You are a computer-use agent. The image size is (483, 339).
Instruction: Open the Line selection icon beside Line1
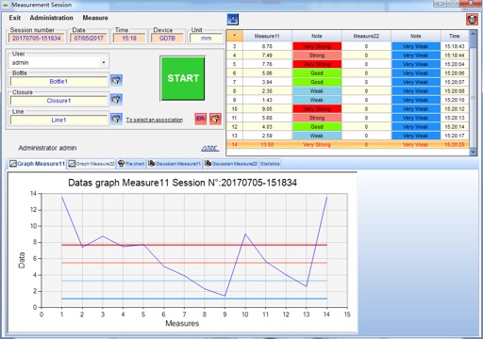116,119
